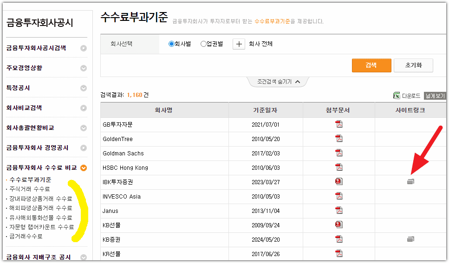Expand 금융회사 지배구조 공시 chevron
Image resolution: width=449 pixels, height=263 pixels.
tap(84, 257)
